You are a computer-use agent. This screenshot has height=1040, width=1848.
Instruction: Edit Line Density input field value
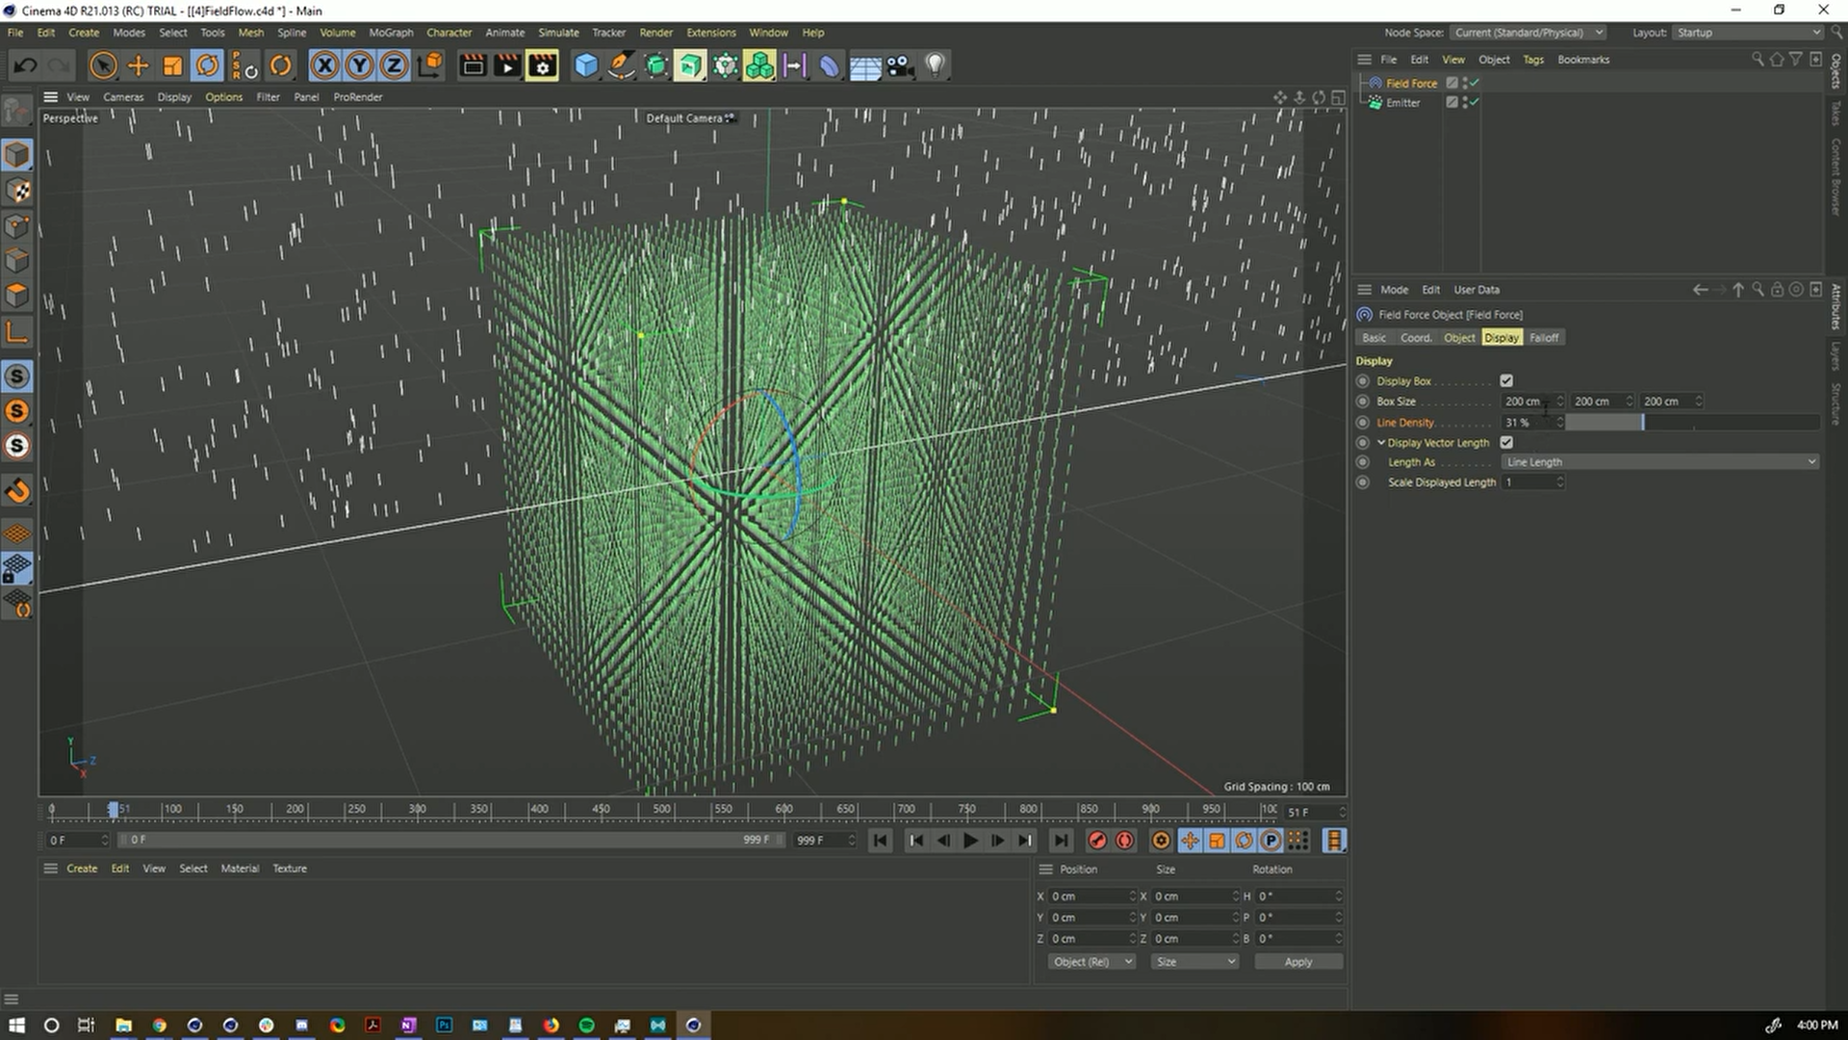click(x=1527, y=422)
